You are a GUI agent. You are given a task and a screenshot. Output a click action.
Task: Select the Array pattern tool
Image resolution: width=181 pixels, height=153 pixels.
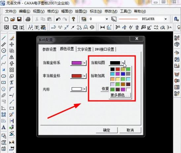[x=12, y=70]
